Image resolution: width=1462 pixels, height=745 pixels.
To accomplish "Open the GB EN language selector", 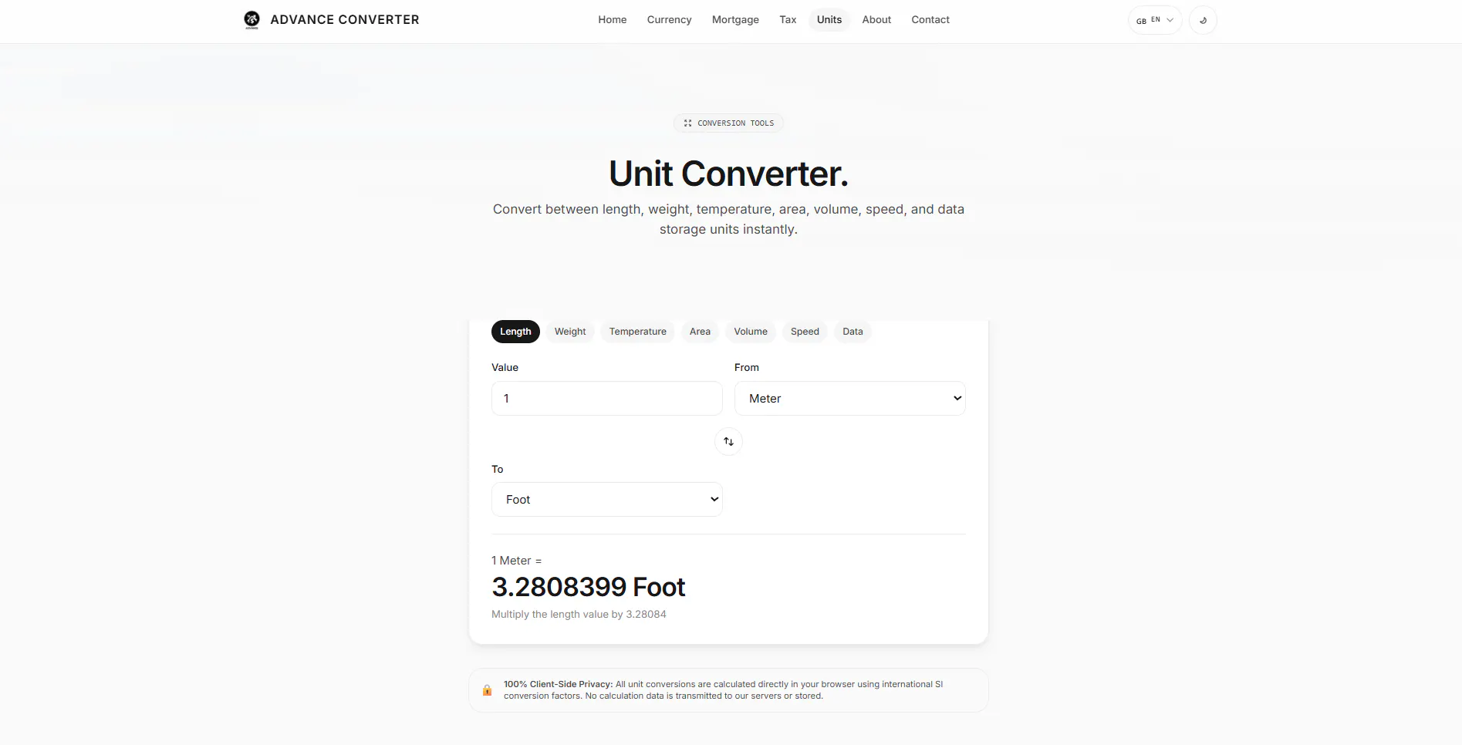I will pyautogui.click(x=1155, y=20).
